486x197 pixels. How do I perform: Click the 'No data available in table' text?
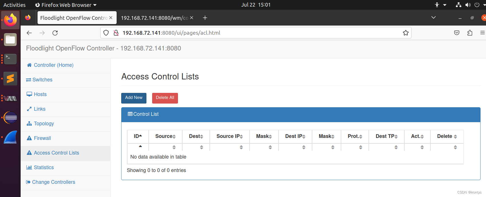pyautogui.click(x=158, y=157)
